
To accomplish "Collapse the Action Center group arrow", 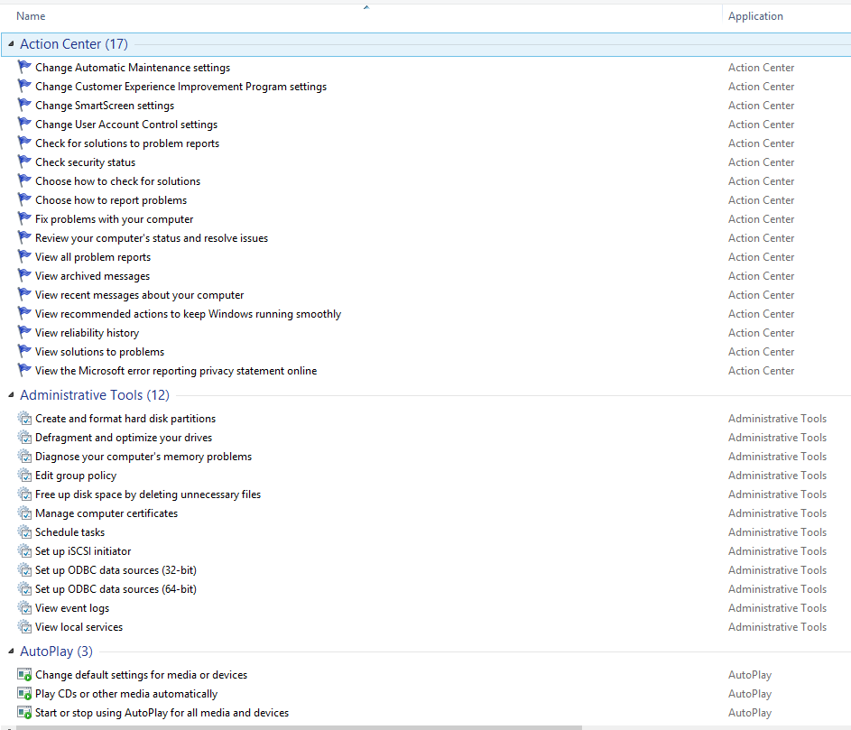I will [11, 44].
